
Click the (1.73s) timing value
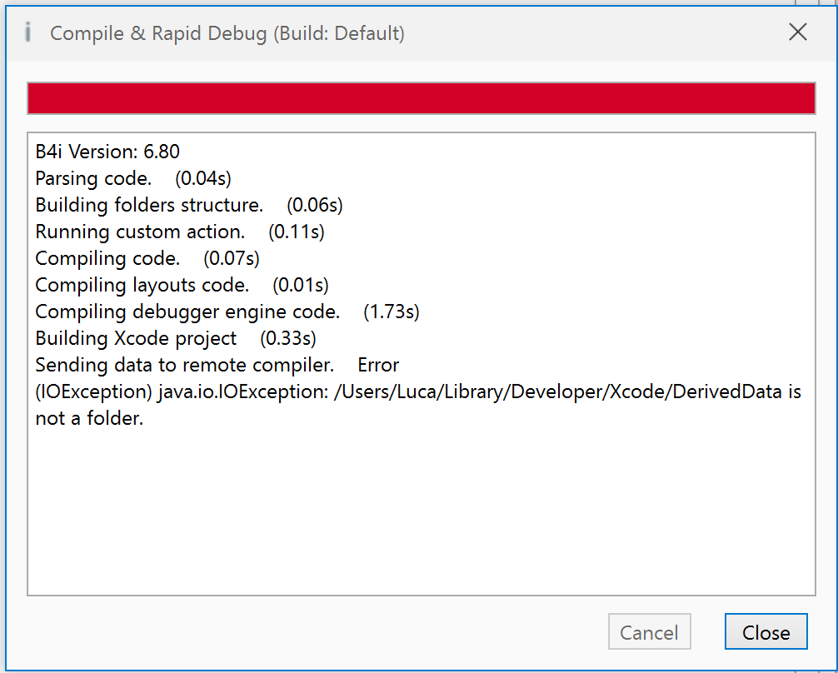392,312
